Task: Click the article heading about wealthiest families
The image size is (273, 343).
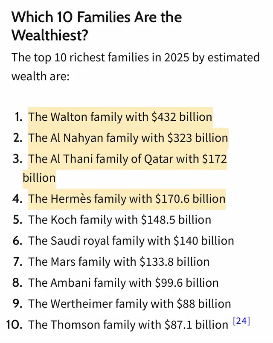Action: click(x=96, y=26)
